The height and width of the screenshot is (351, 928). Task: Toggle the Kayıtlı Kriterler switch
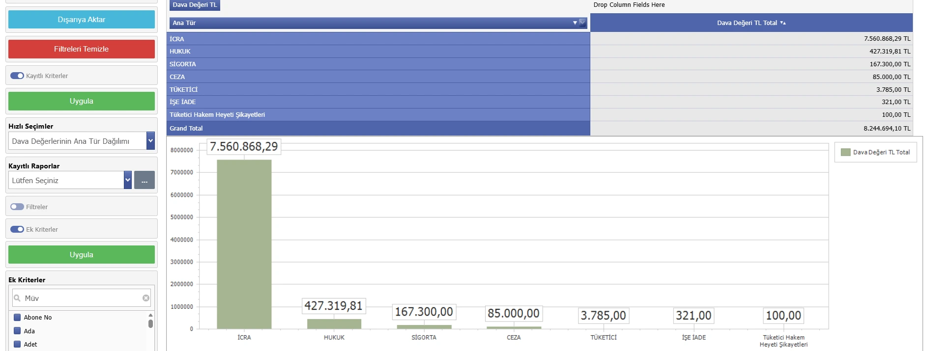(x=17, y=76)
